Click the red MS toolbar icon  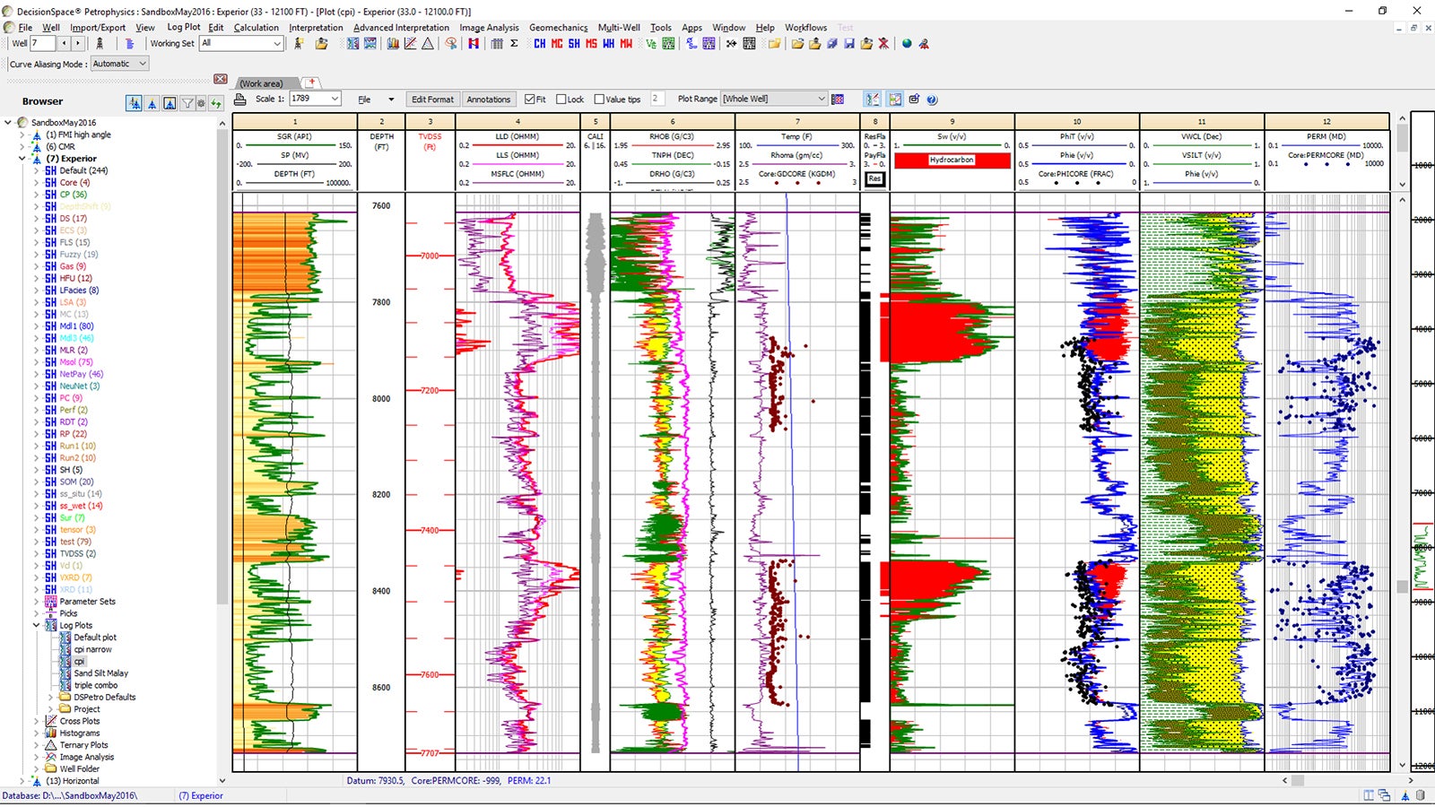click(x=591, y=43)
